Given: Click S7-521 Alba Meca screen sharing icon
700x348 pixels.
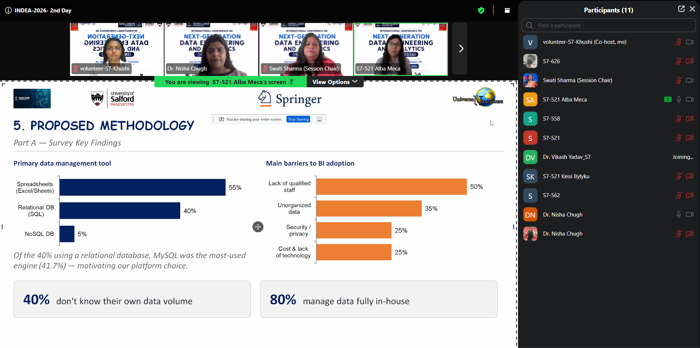Looking at the screenshot, I should pos(668,99).
